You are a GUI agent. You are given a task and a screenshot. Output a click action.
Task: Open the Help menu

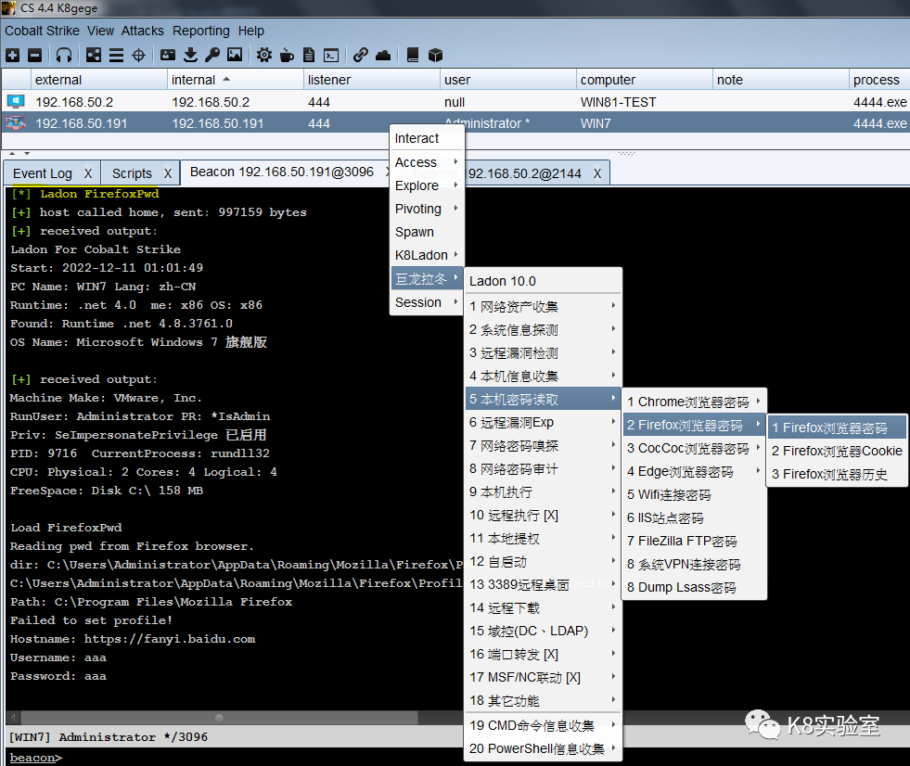(250, 31)
